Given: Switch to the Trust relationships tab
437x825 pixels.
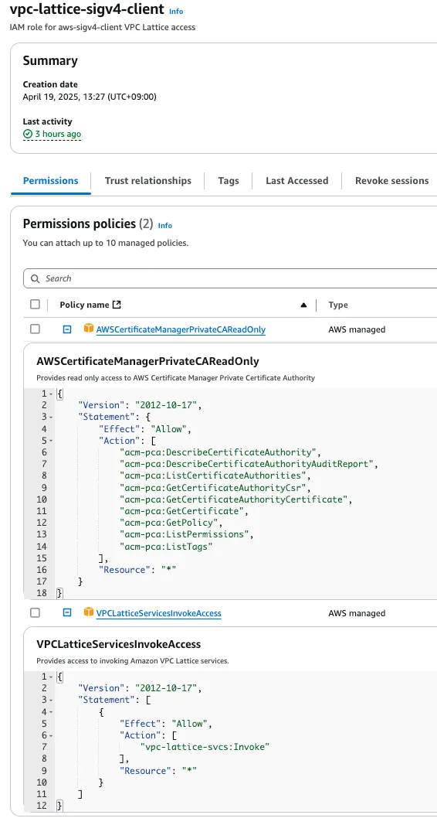Looking at the screenshot, I should (148, 180).
